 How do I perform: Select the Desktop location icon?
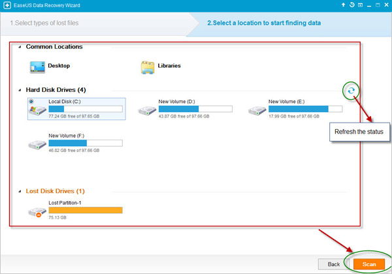[36, 67]
